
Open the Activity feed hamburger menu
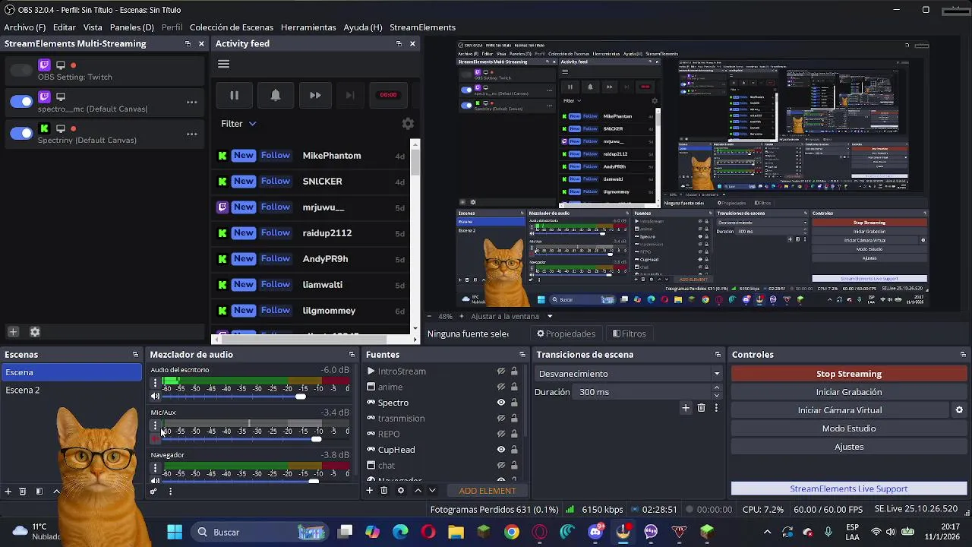coord(223,64)
